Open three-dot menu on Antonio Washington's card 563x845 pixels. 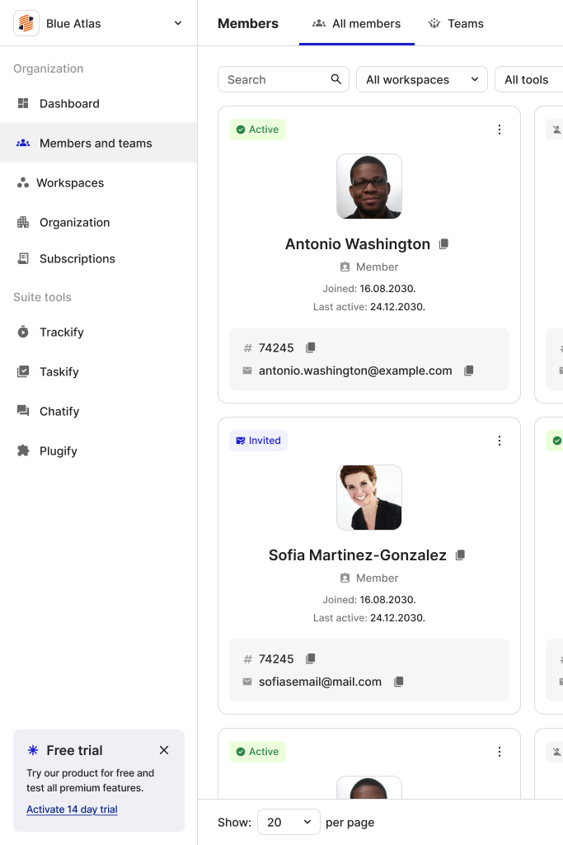pos(500,130)
